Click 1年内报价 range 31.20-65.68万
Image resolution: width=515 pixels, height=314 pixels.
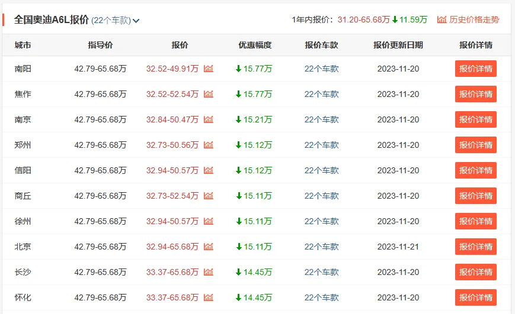(x=364, y=20)
